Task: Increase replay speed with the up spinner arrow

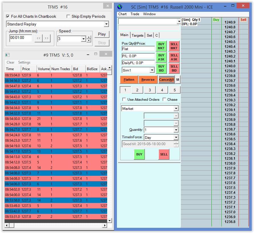Action: tap(89, 37)
